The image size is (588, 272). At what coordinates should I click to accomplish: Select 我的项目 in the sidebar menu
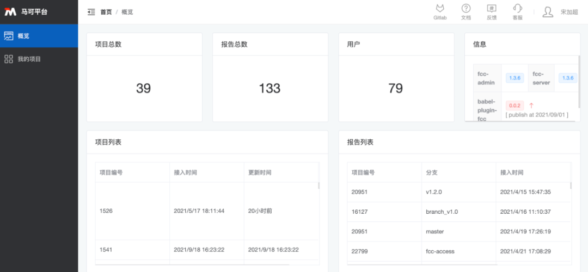coord(39,59)
